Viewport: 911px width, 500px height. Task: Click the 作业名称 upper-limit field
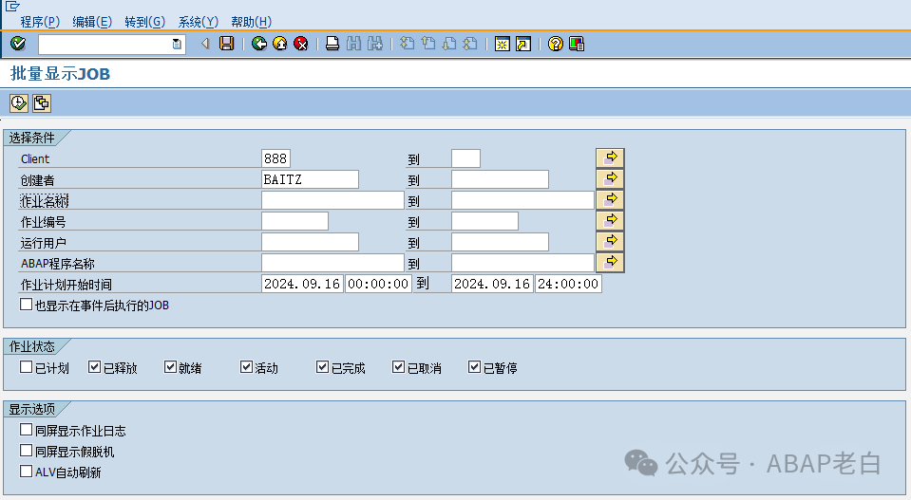(x=522, y=200)
